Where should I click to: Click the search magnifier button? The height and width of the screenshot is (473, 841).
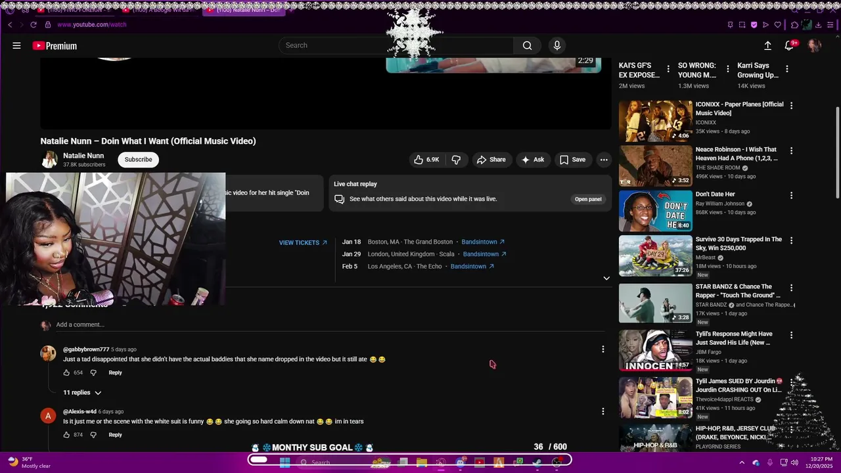527,45
